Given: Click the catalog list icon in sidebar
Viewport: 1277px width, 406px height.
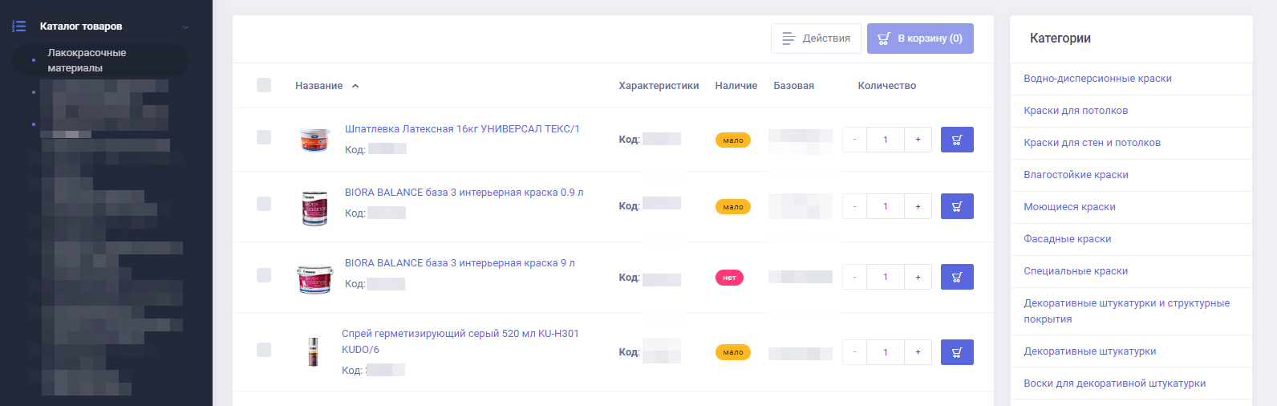Looking at the screenshot, I should point(18,26).
